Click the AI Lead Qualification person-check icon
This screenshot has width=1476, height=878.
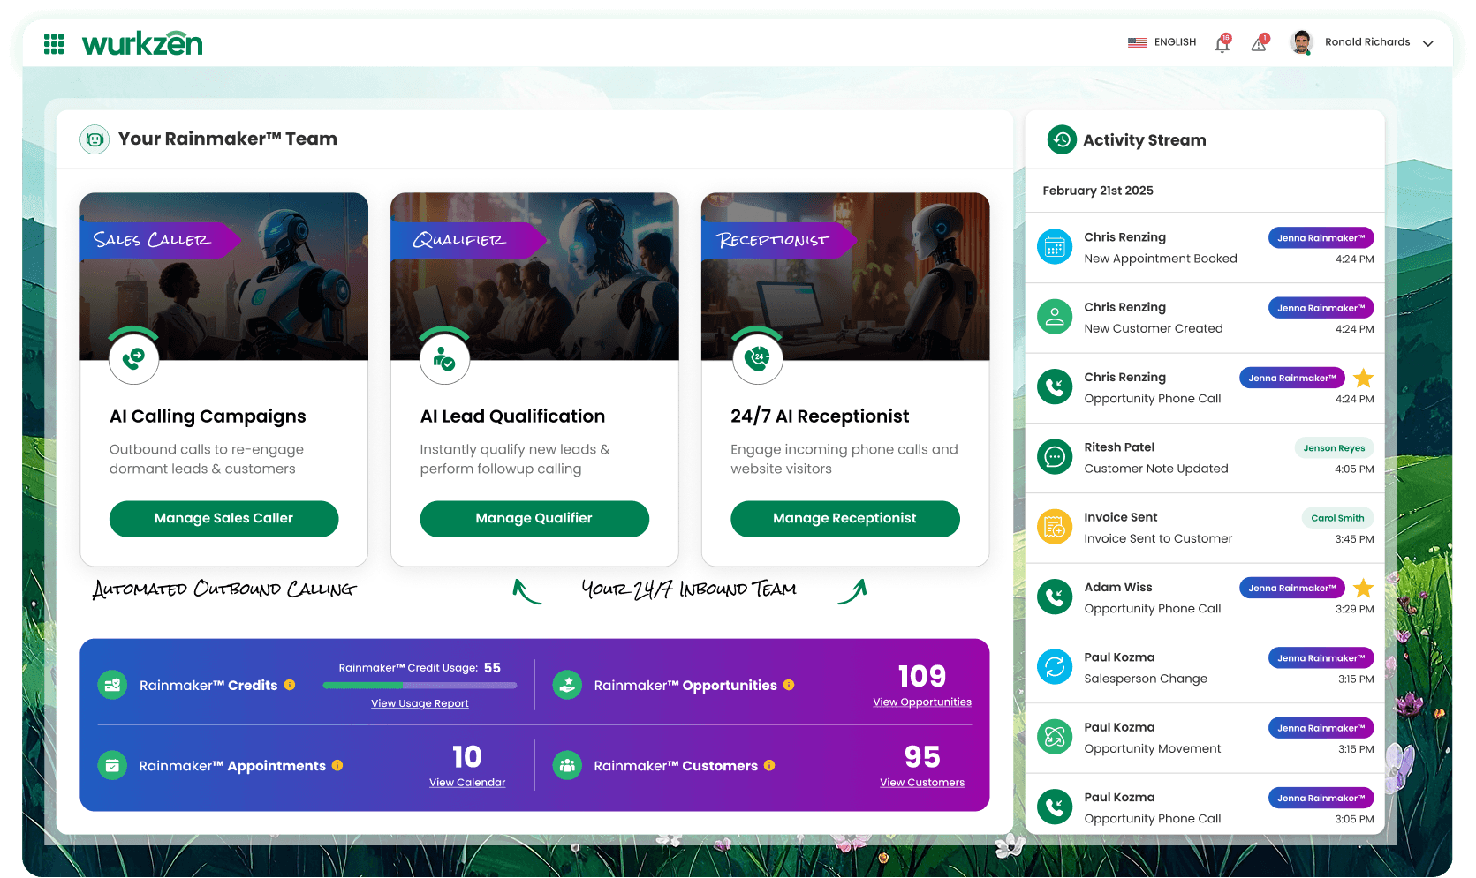(445, 358)
